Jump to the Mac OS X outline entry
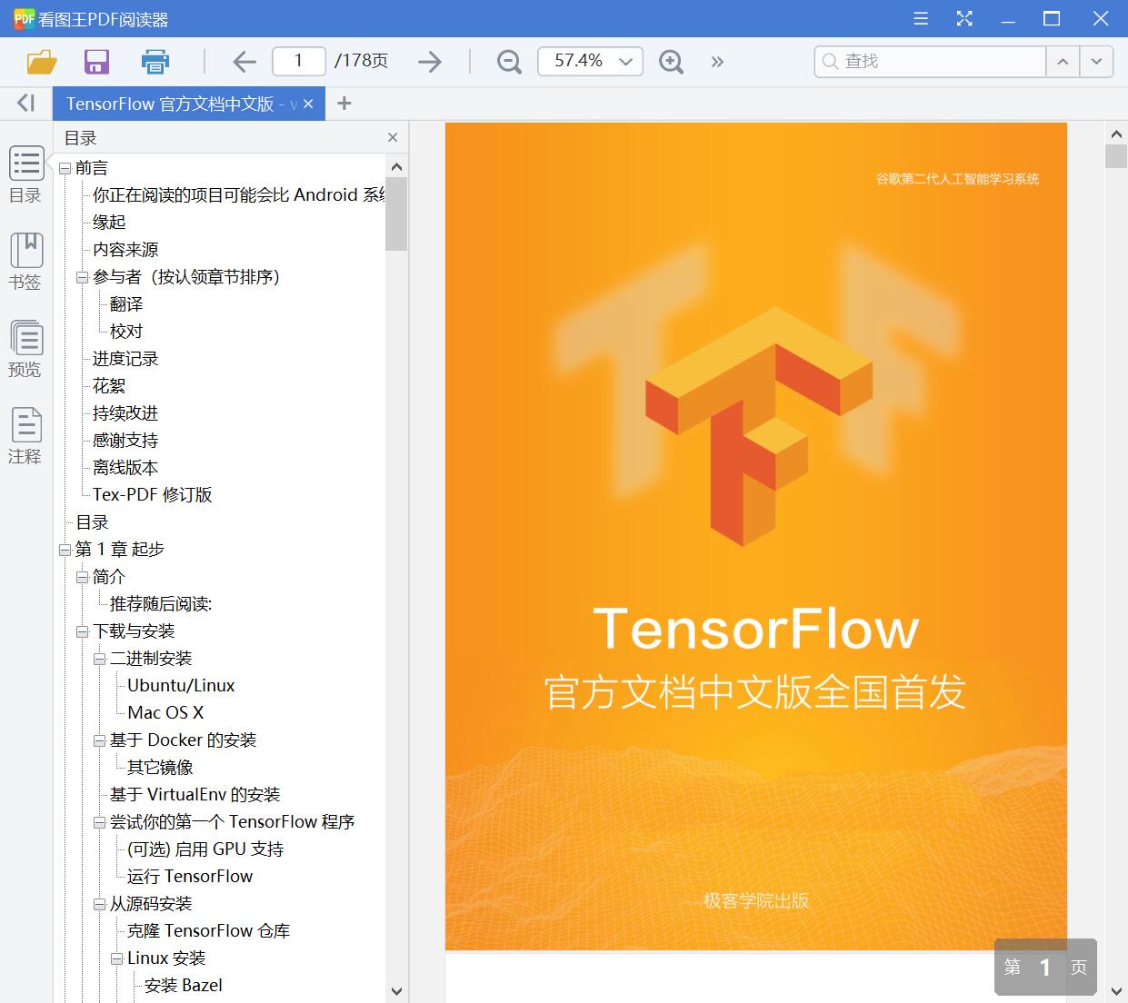 [165, 712]
